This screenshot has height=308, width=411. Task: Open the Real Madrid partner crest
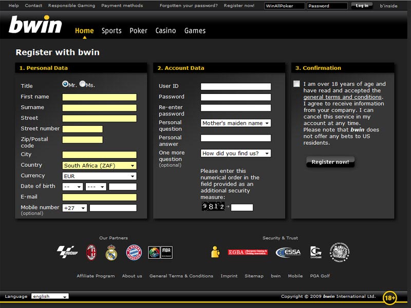tap(111, 253)
